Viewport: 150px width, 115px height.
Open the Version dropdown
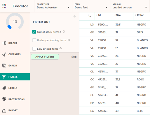pyautogui.click(x=130, y=6)
